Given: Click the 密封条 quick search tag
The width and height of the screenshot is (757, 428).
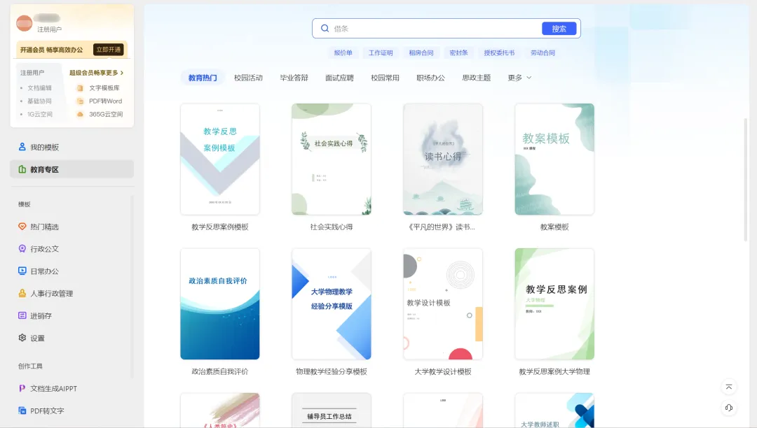Looking at the screenshot, I should [x=458, y=52].
